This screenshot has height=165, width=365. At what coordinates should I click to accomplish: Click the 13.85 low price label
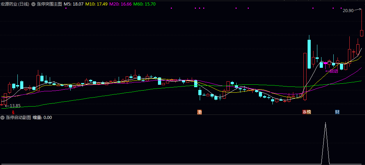coord(15,106)
